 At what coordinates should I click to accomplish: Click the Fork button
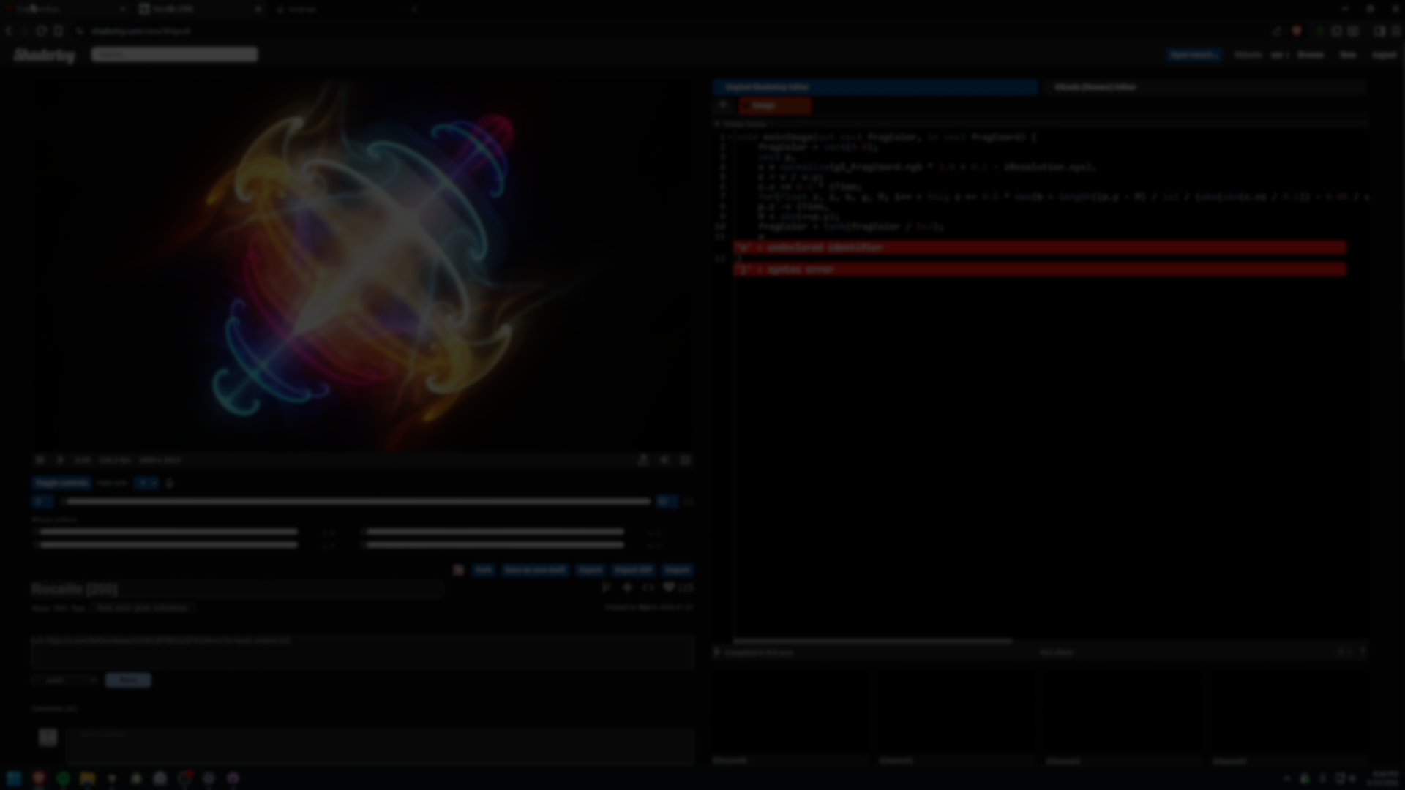click(x=484, y=570)
